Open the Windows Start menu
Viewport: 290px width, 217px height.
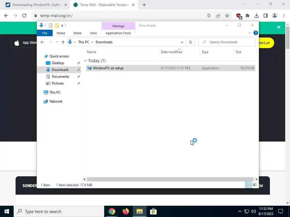[7, 211]
